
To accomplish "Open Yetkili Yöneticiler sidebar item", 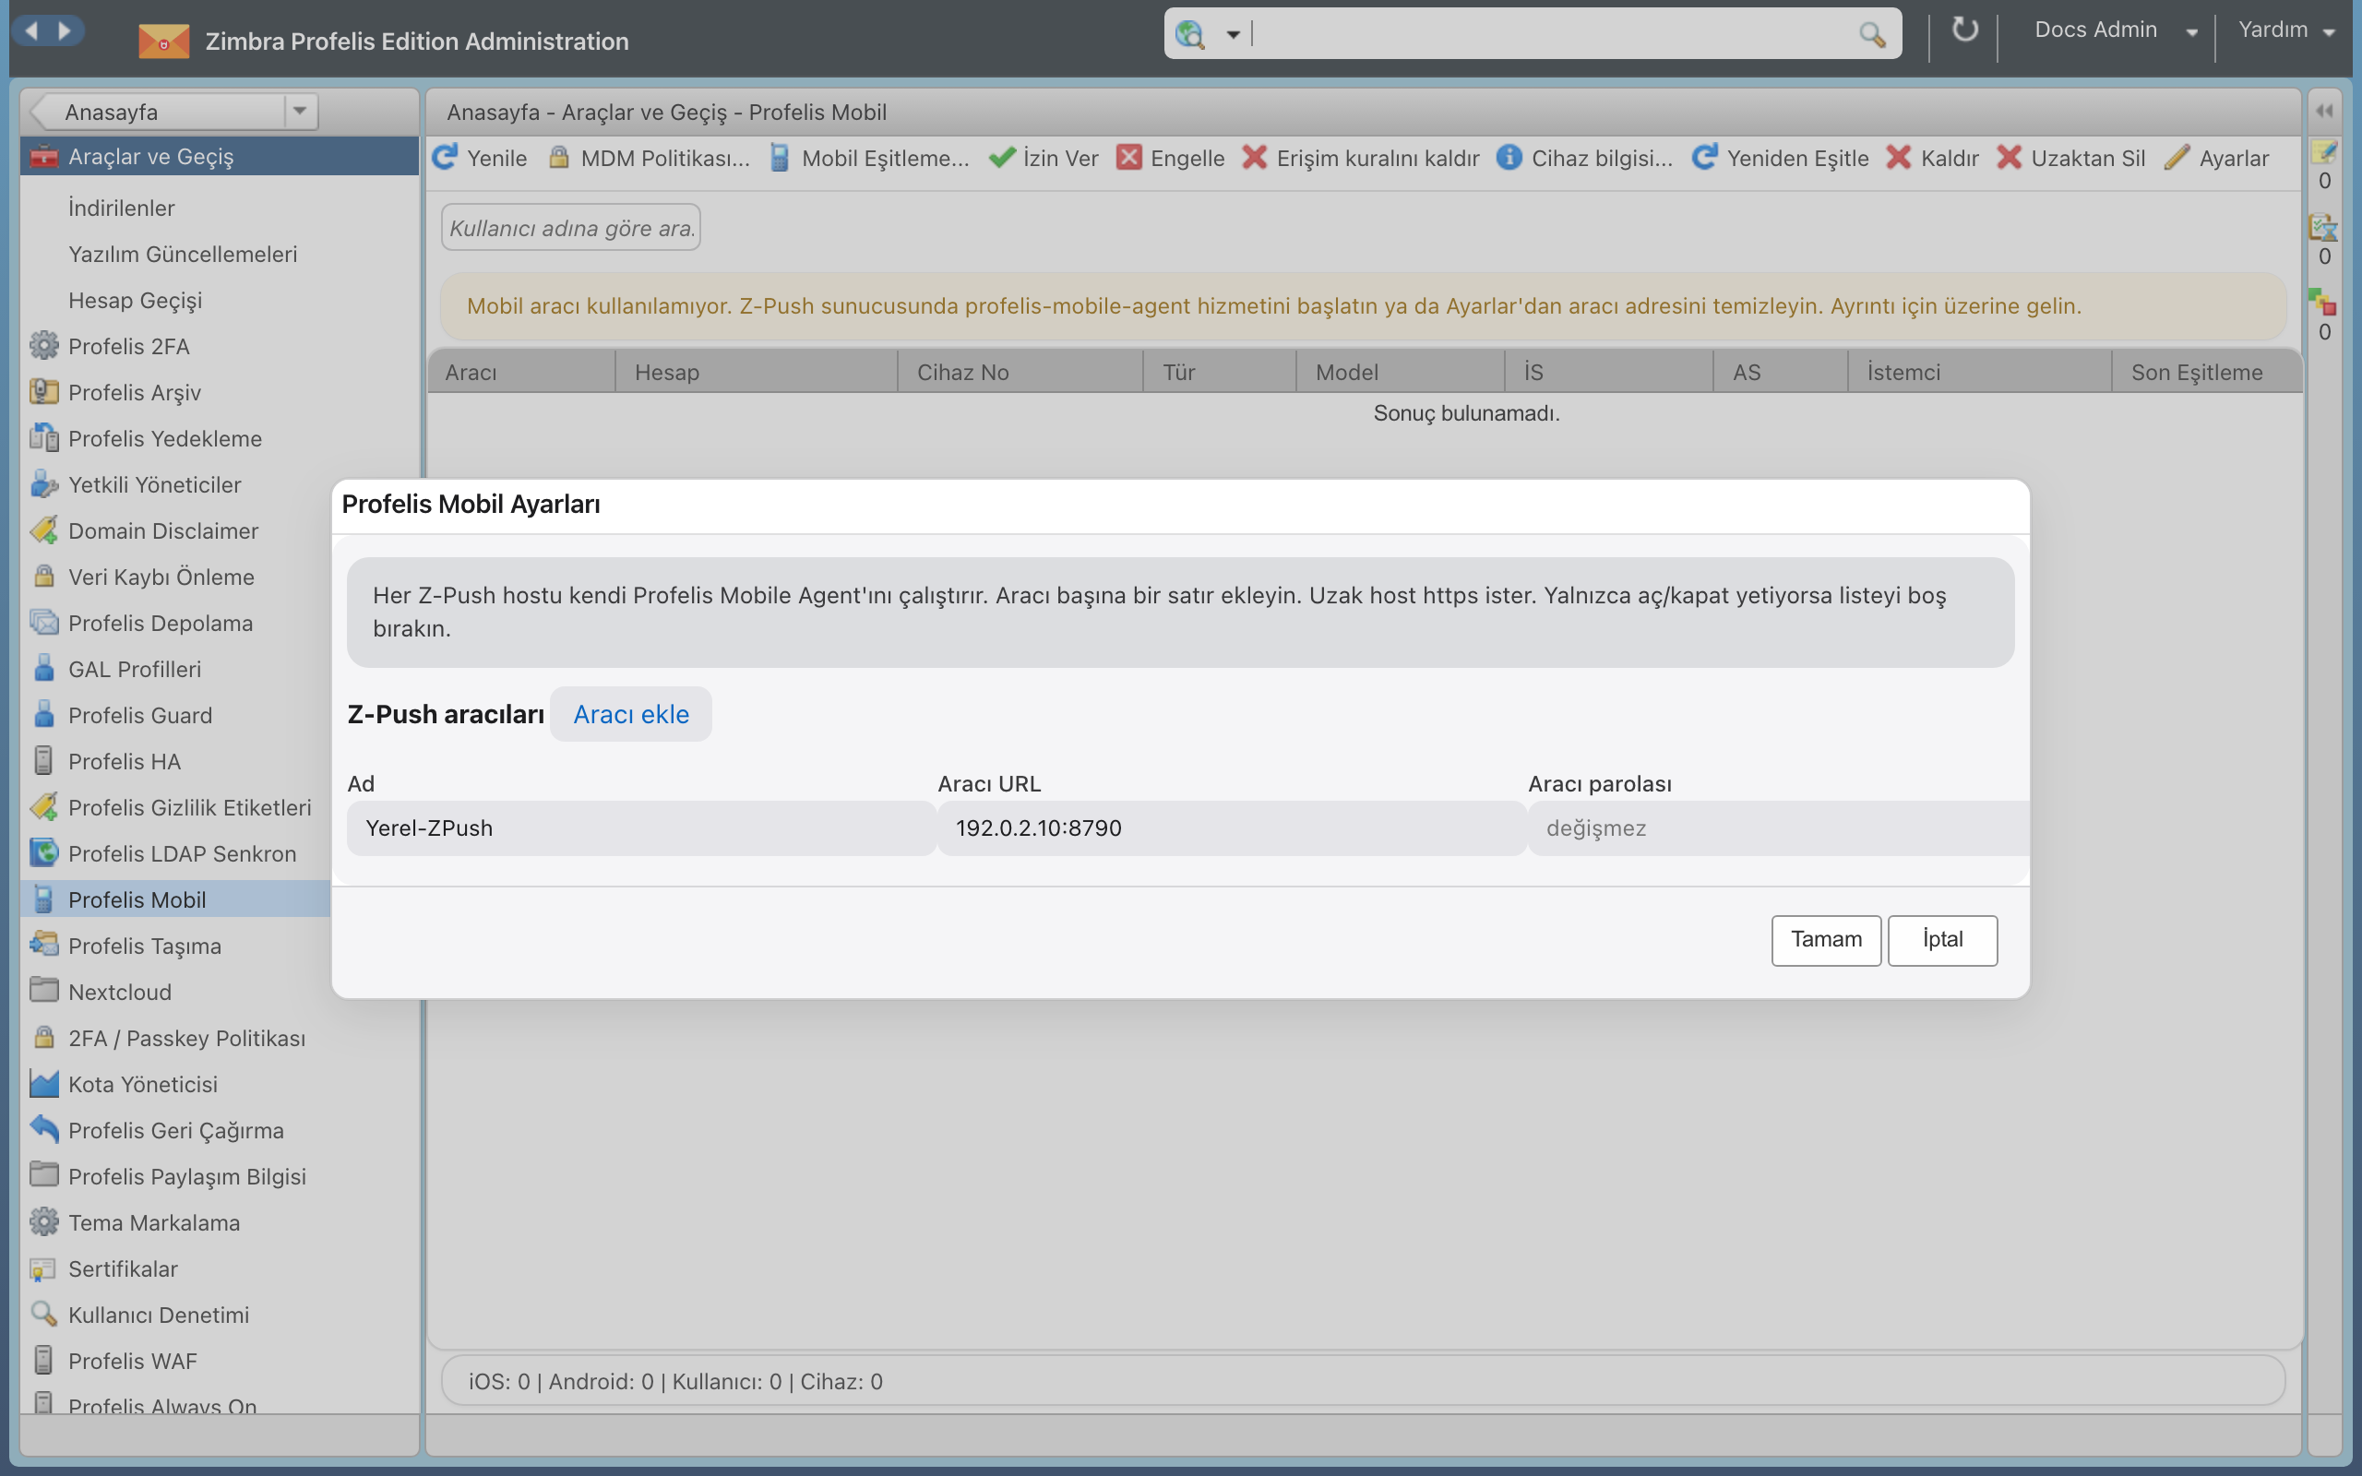I will tap(154, 484).
